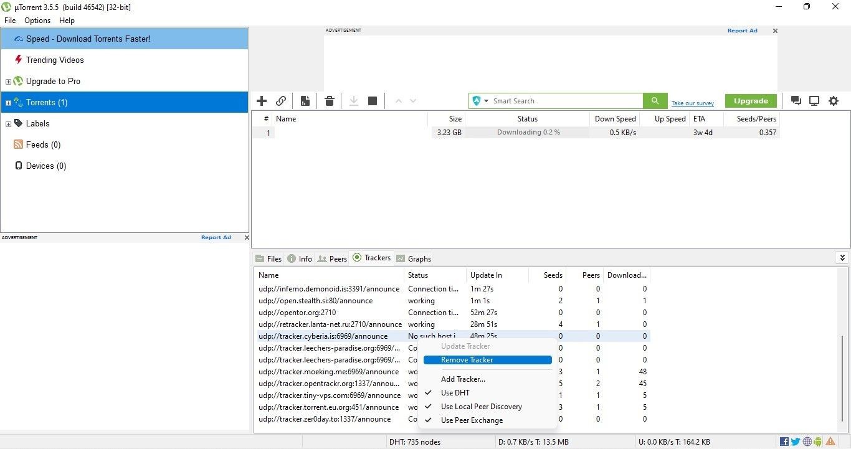Toggle Use Local Peer Discovery option
The width and height of the screenshot is (851, 449).
point(481,407)
